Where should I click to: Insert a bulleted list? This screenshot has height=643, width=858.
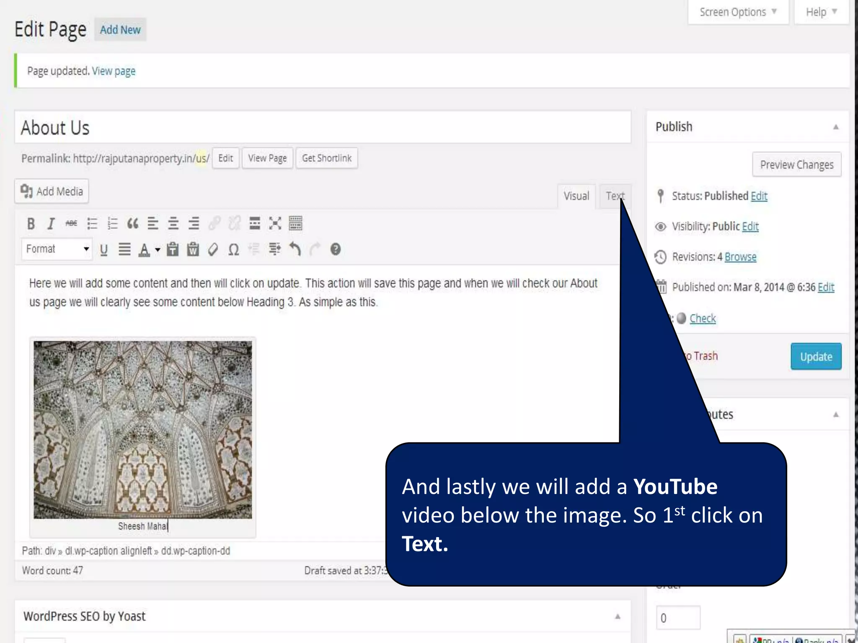click(x=92, y=224)
